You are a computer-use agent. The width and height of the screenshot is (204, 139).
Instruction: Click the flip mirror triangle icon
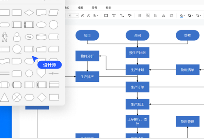point(163,16)
